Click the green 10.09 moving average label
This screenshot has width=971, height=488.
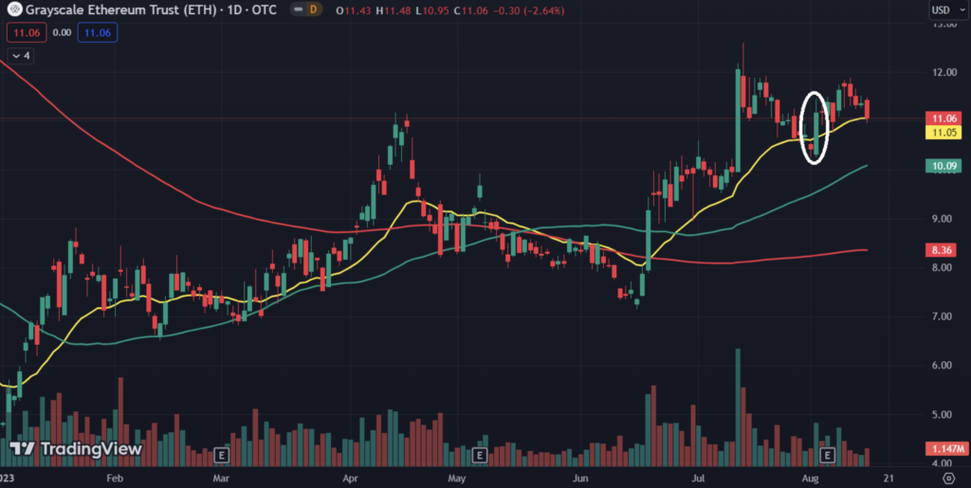[x=943, y=166]
